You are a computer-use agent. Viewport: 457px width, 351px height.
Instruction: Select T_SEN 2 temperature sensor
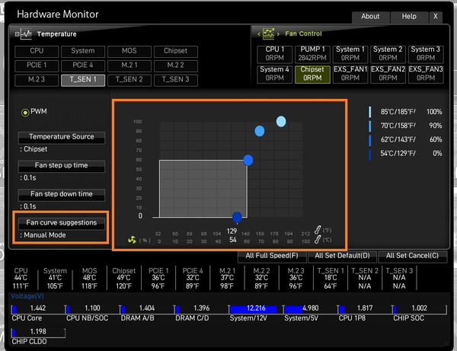[x=129, y=80]
